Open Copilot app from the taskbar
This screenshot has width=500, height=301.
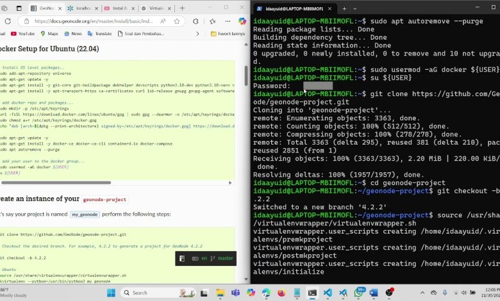click(251, 293)
